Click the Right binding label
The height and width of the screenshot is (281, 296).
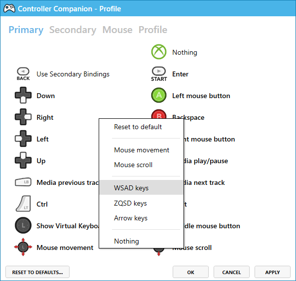pos(45,117)
